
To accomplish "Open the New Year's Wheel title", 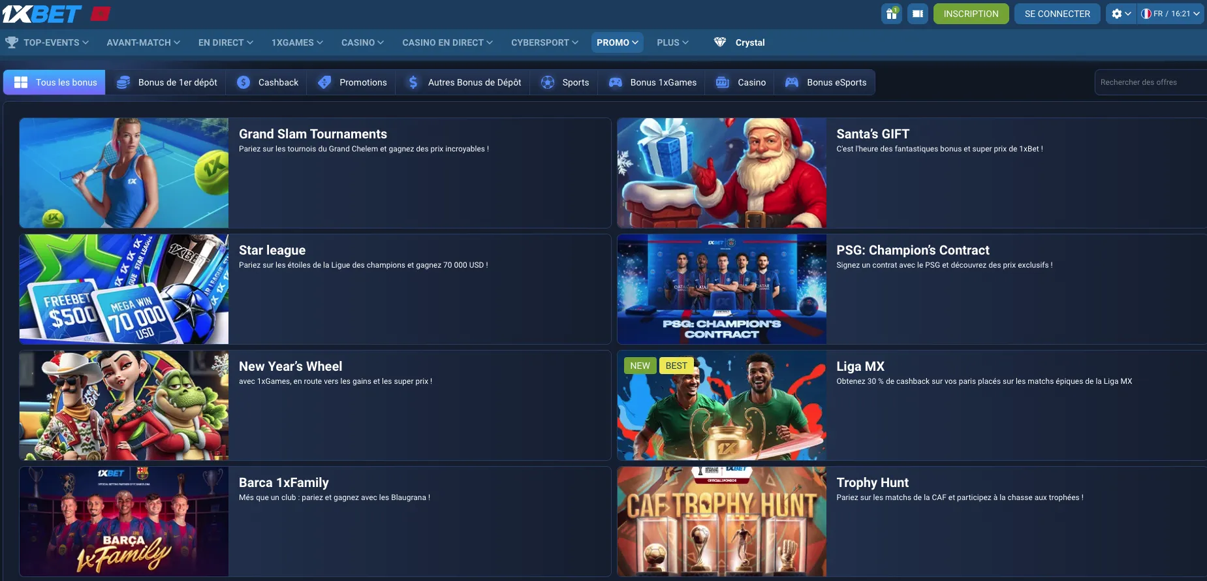I will (290, 366).
